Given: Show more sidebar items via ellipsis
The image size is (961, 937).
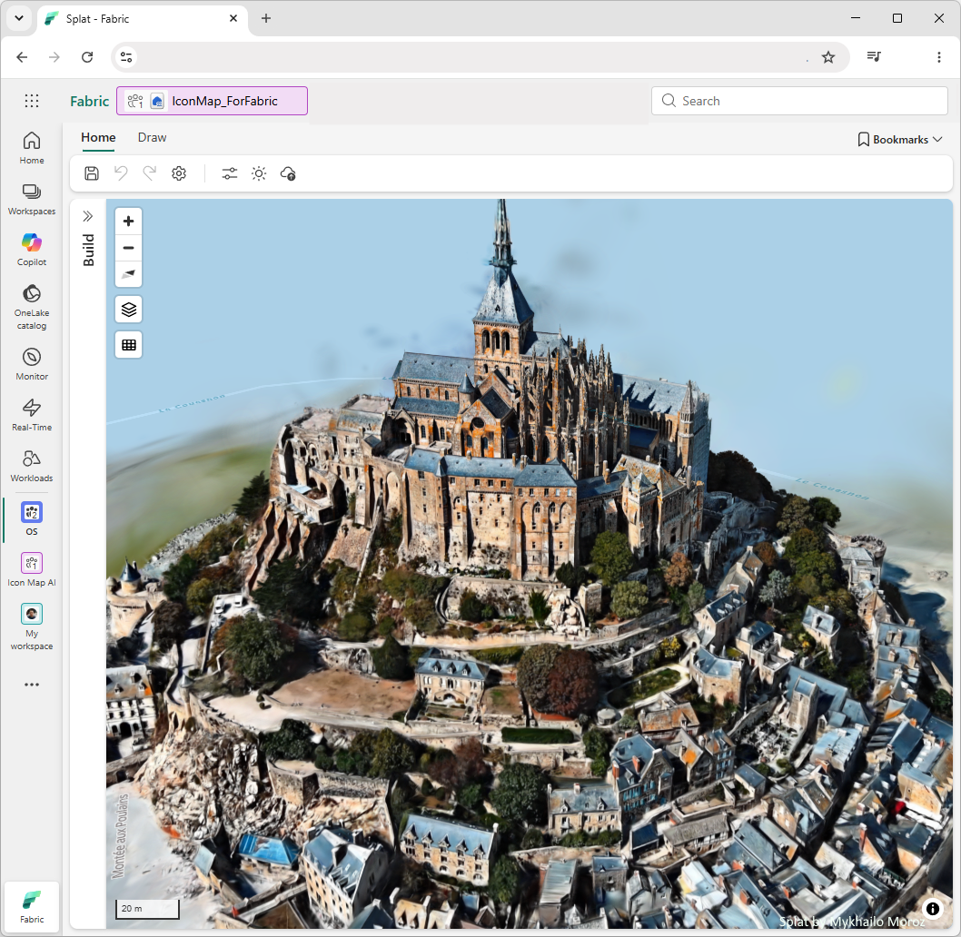Looking at the screenshot, I should click(x=32, y=685).
